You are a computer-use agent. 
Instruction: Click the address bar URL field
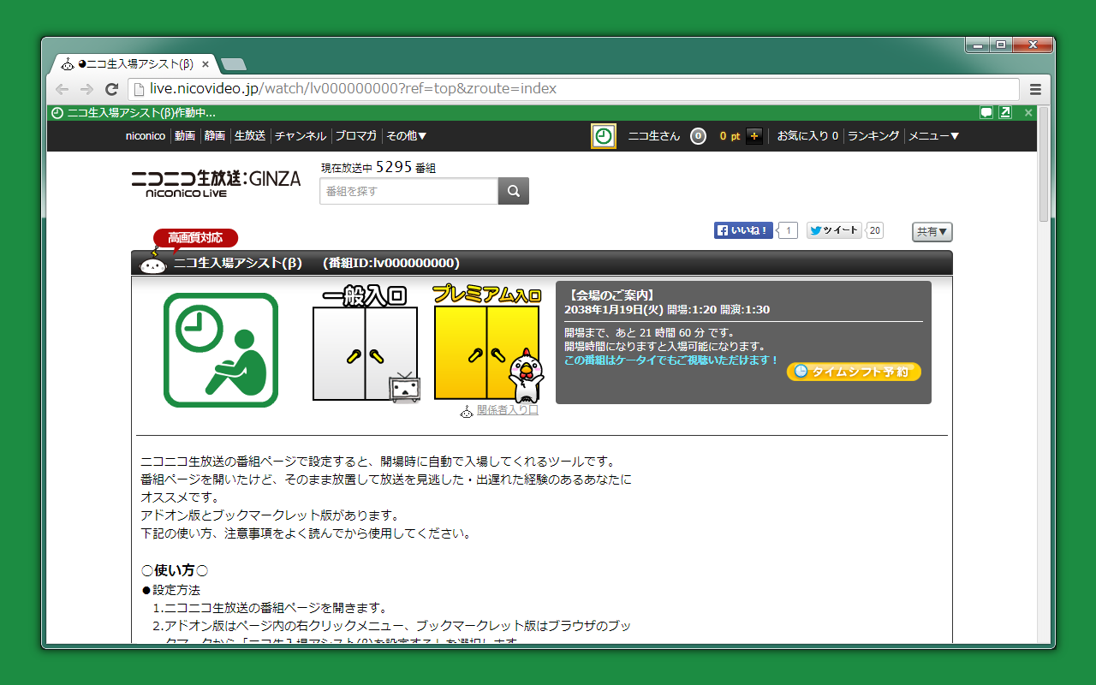coord(573,89)
